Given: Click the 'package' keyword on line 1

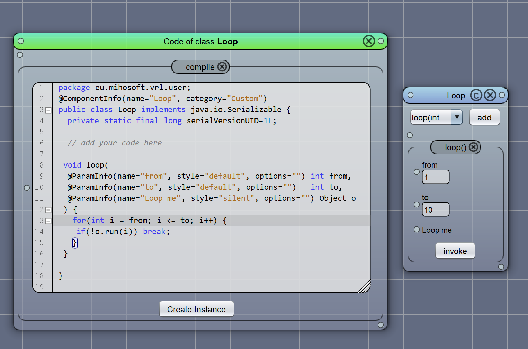Looking at the screenshot, I should pos(74,88).
